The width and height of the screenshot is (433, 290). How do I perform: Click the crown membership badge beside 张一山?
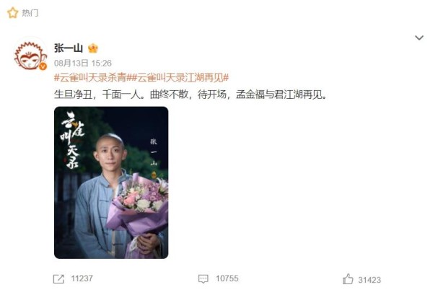[x=93, y=48]
